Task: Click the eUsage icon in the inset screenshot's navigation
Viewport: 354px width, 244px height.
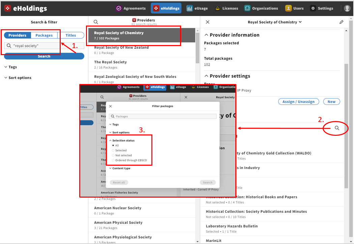Action: click(172, 87)
